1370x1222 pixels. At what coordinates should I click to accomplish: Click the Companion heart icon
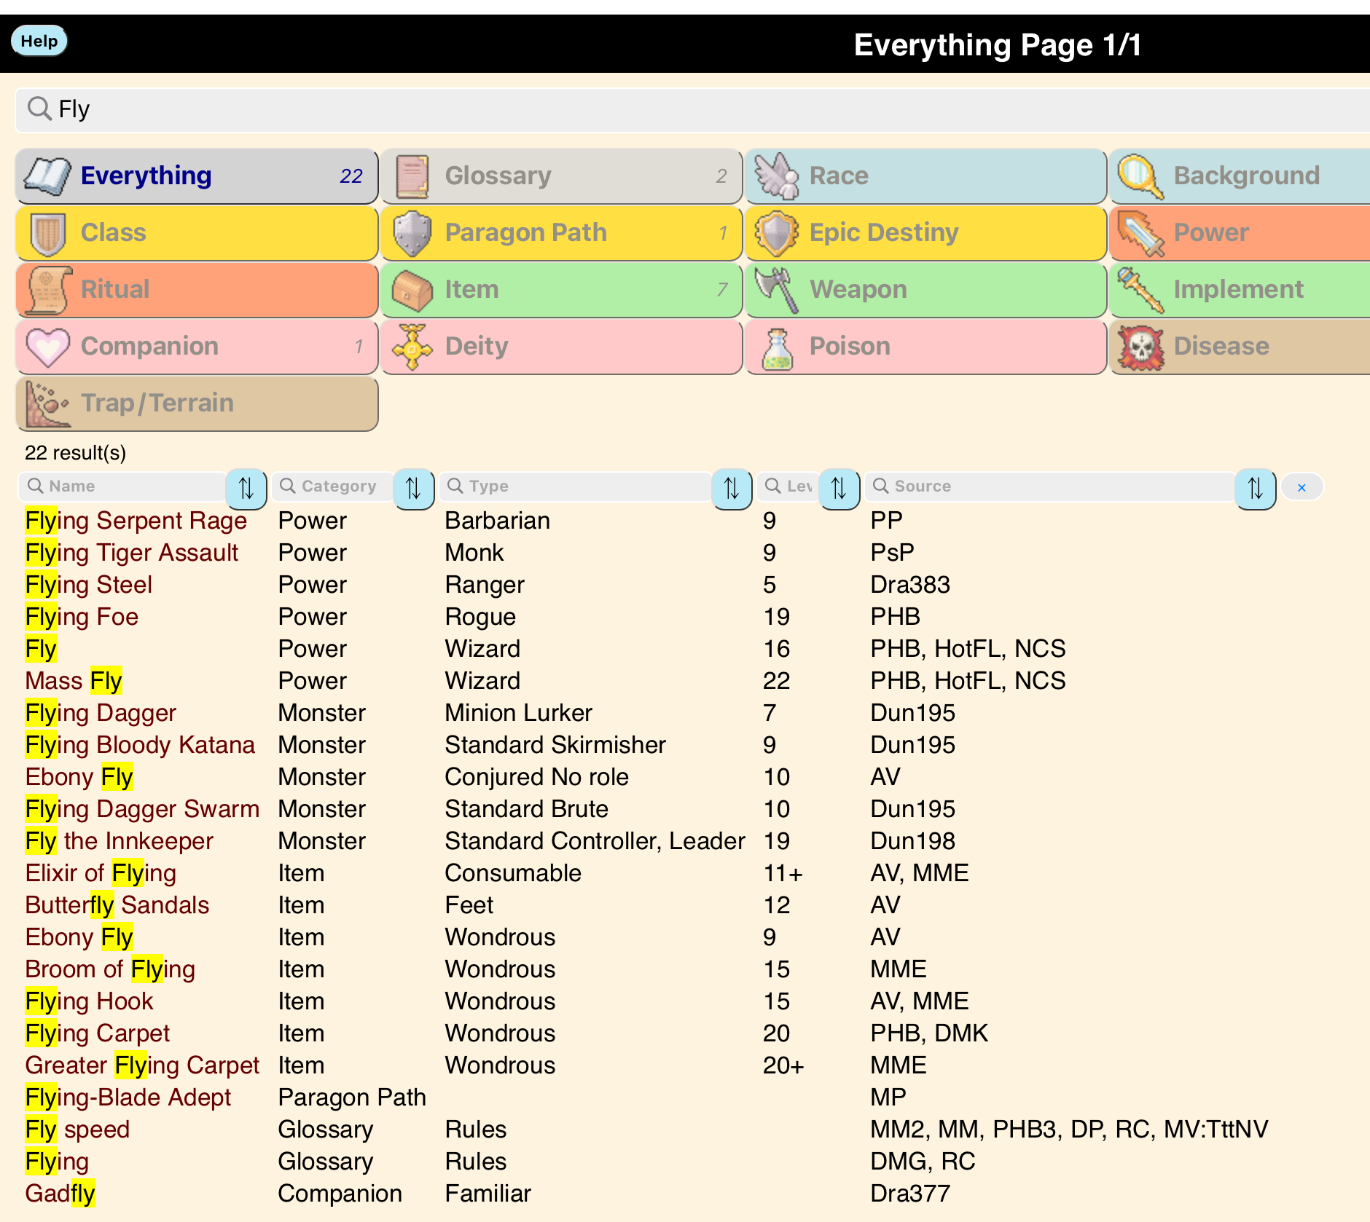click(48, 347)
